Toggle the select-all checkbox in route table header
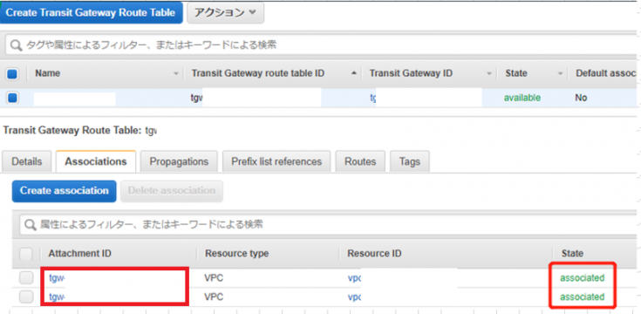The image size is (641, 314). pyautogui.click(x=12, y=74)
